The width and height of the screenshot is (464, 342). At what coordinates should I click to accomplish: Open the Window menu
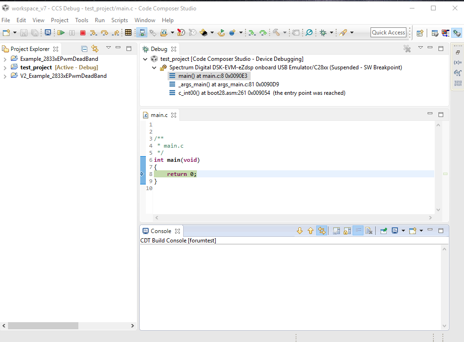coord(145,20)
